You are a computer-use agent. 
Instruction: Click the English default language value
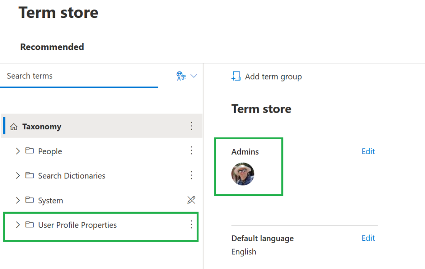tap(244, 252)
